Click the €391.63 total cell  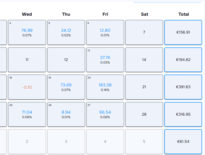click(x=183, y=87)
